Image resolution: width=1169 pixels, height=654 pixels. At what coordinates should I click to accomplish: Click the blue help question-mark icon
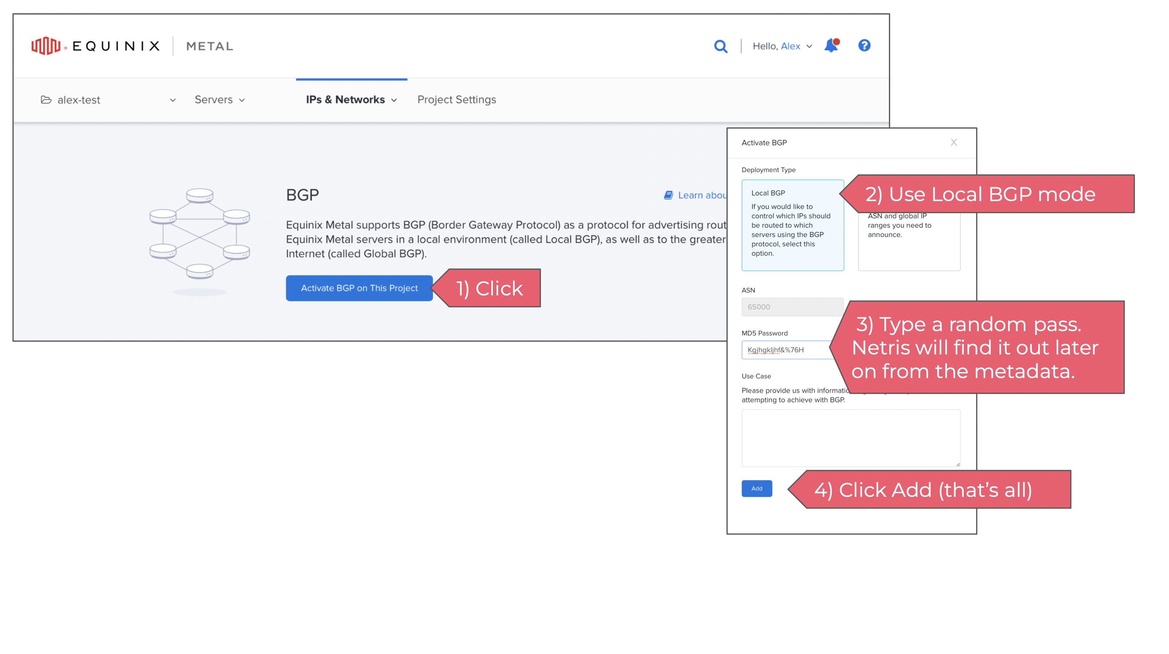864,45
